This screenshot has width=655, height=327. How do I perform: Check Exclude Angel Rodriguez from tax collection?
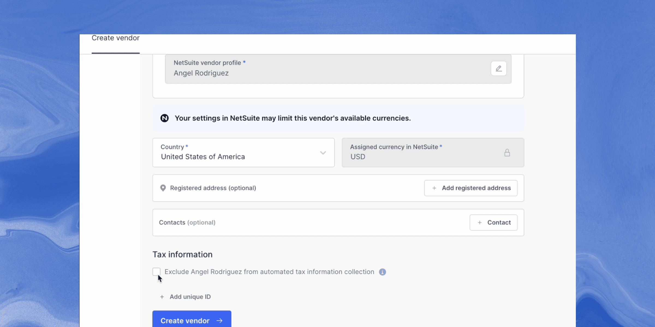pos(156,271)
